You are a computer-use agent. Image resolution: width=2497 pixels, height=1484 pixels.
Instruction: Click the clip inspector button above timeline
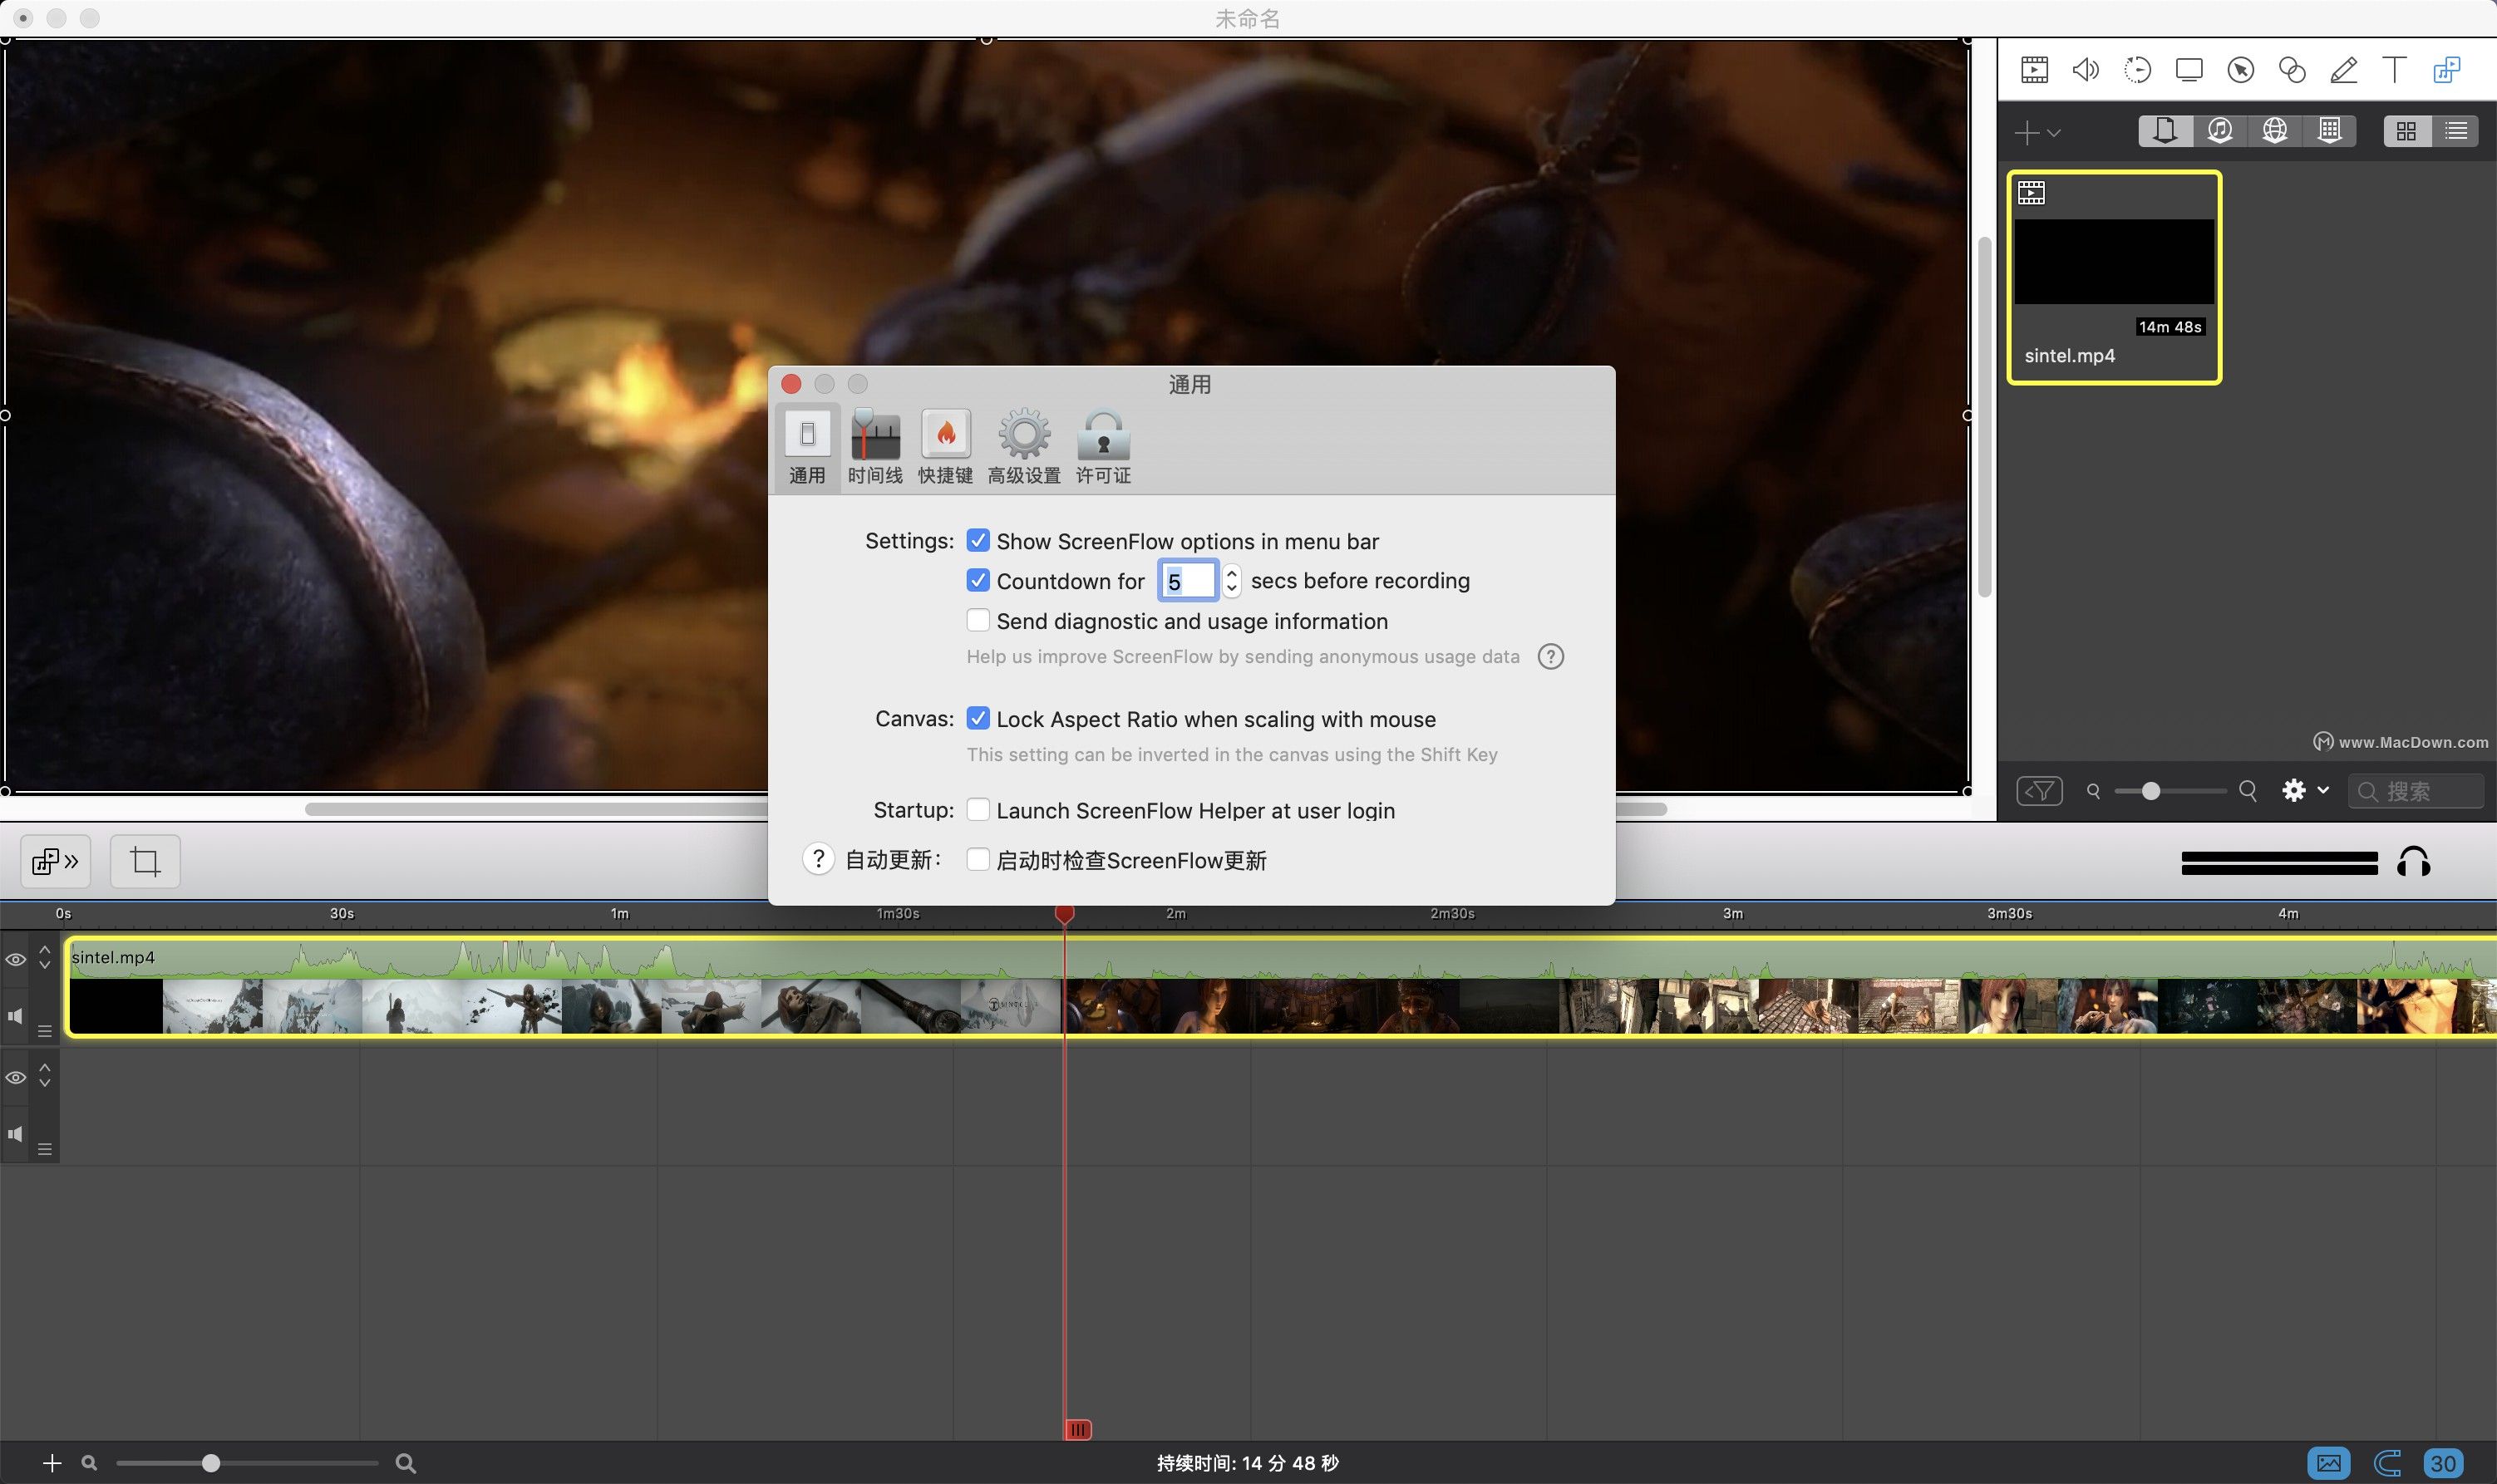pyautogui.click(x=56, y=862)
